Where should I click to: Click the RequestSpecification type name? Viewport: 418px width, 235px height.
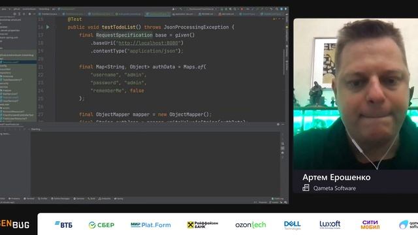click(124, 35)
